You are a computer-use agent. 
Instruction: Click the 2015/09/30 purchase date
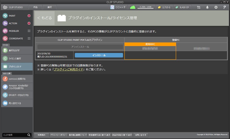(x=44, y=54)
